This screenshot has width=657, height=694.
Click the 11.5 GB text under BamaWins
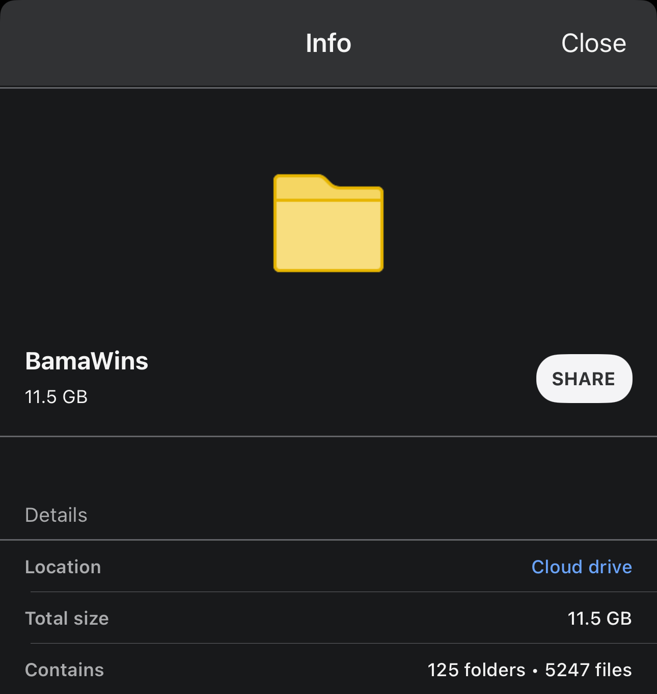tap(57, 396)
